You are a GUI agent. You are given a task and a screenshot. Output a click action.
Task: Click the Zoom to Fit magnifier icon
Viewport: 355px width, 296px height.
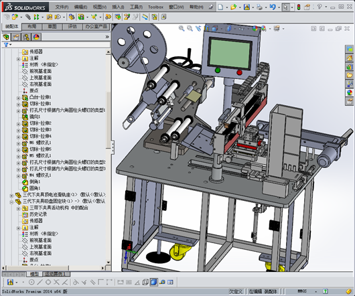pyautogui.click(x=182, y=28)
